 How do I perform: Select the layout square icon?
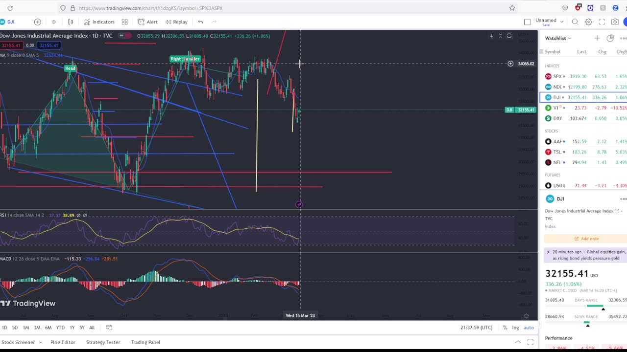click(x=527, y=22)
